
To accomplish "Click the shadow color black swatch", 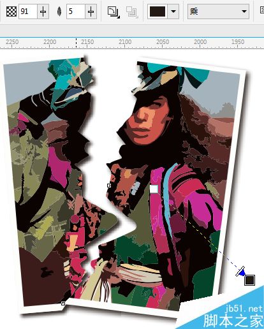I will pyautogui.click(x=158, y=11).
